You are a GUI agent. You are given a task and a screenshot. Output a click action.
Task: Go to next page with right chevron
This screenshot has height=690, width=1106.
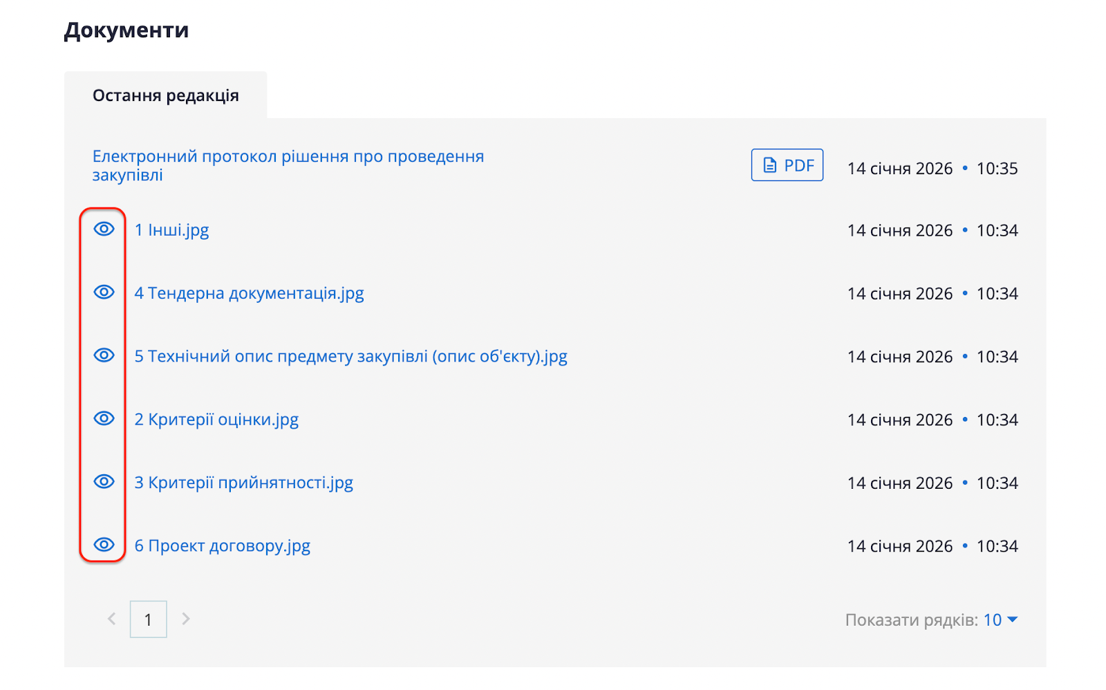[185, 619]
